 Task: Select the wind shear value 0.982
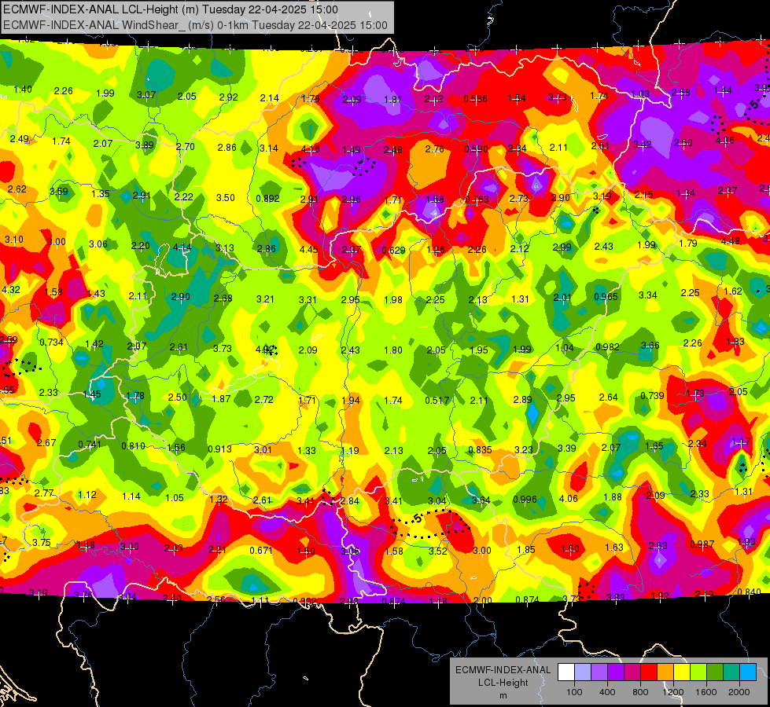(607, 347)
